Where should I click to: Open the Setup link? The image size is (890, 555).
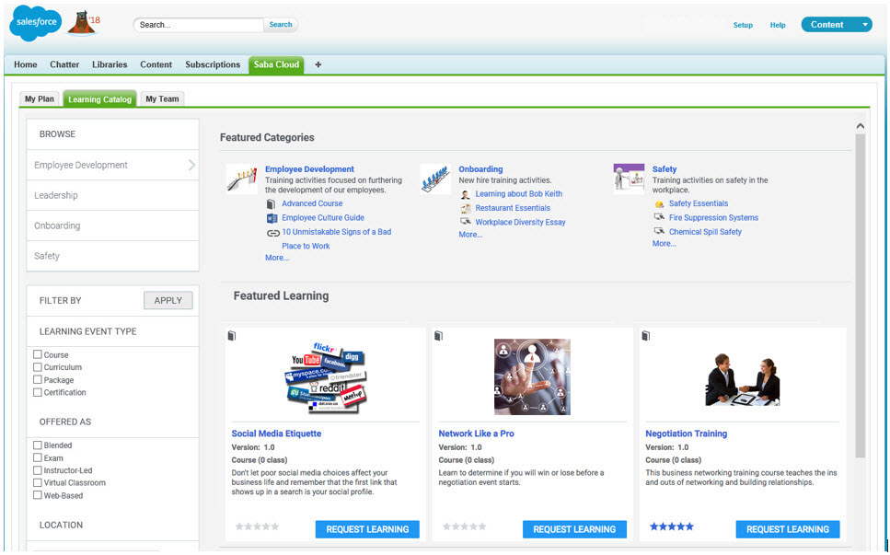pos(743,25)
